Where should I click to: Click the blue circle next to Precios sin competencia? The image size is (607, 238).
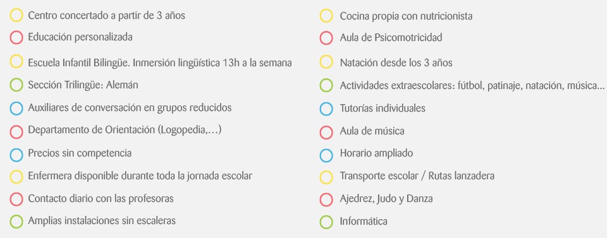coord(16,154)
